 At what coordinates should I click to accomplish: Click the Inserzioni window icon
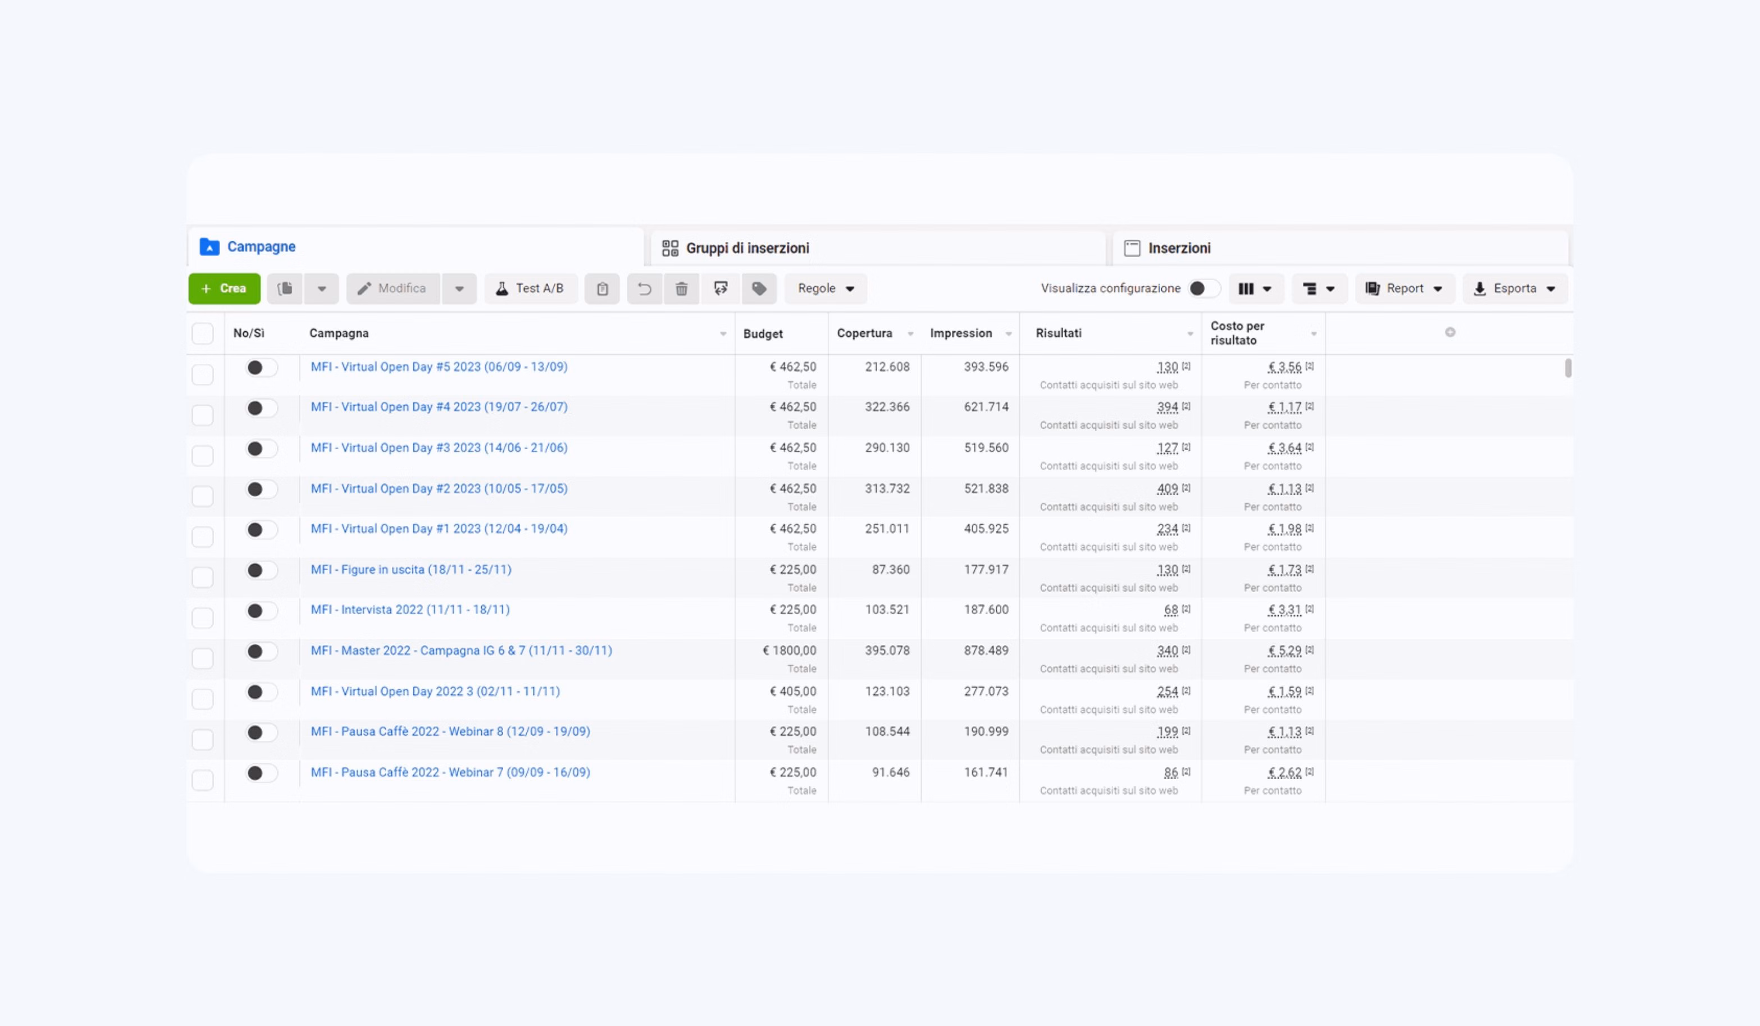[1132, 248]
